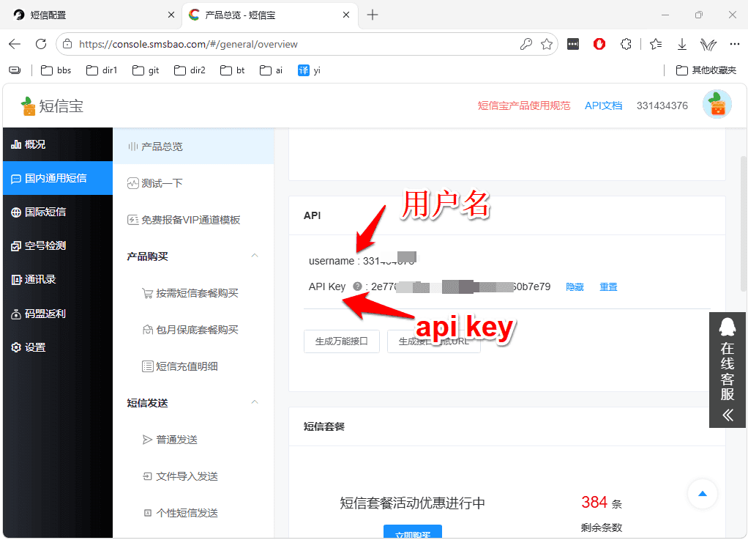Open the favorites list icon in toolbar

coord(656,45)
